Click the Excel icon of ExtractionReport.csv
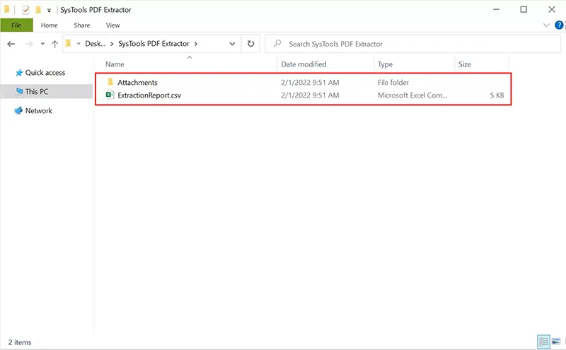The width and height of the screenshot is (566, 350). [110, 95]
